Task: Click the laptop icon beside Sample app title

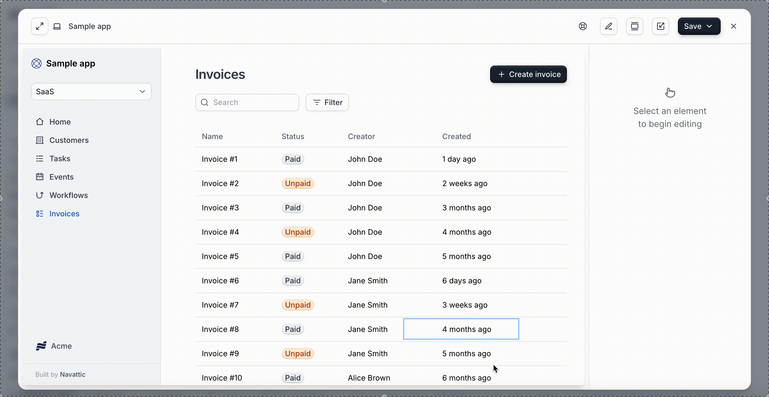Action: point(57,26)
